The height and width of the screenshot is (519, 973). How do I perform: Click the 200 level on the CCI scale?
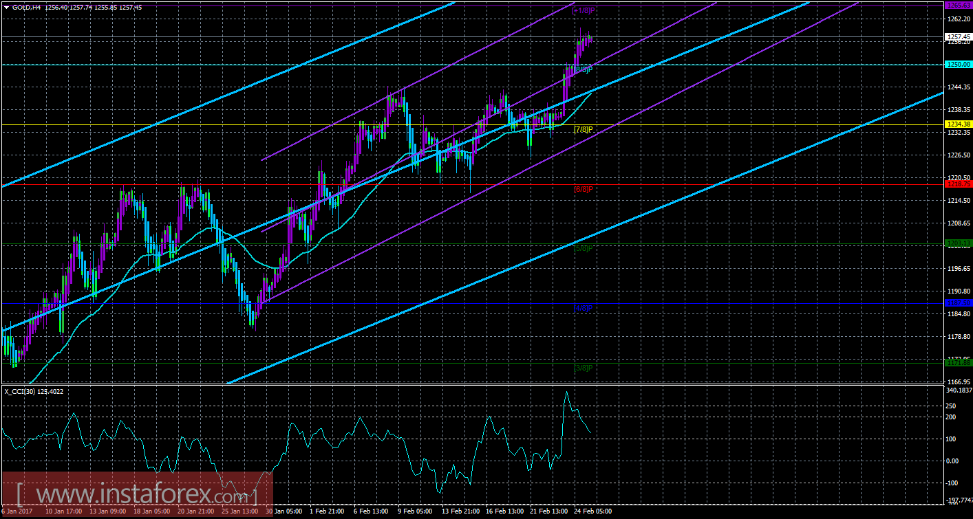(x=952, y=417)
